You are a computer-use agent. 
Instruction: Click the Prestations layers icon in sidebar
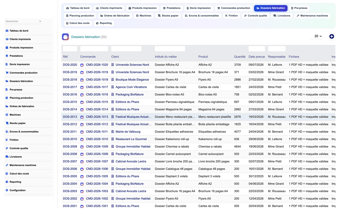point(7,56)
